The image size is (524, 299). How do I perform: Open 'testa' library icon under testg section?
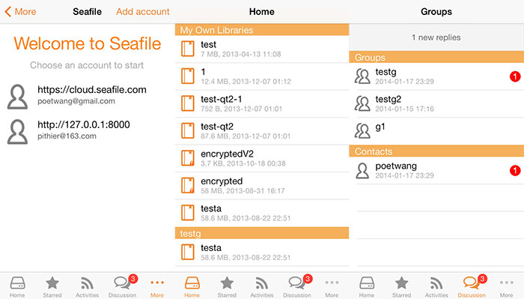188,253
